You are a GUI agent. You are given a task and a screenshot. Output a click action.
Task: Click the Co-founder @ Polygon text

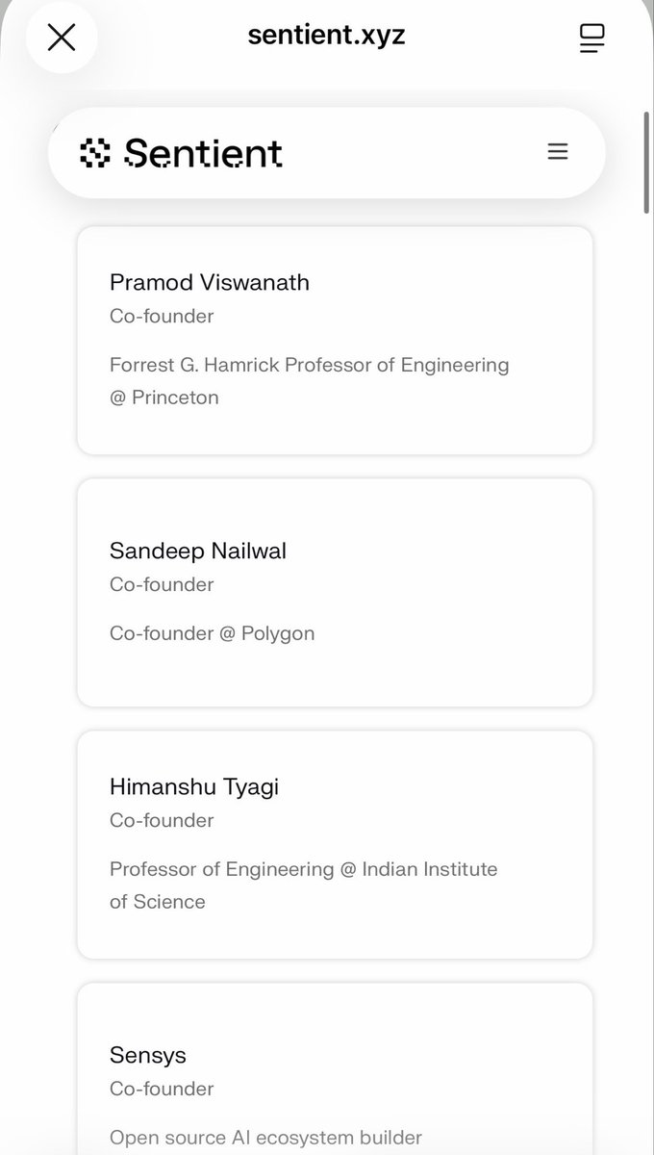212,633
